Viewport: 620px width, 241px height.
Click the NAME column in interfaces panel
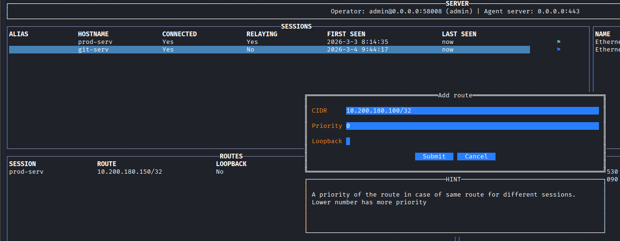tap(602, 34)
